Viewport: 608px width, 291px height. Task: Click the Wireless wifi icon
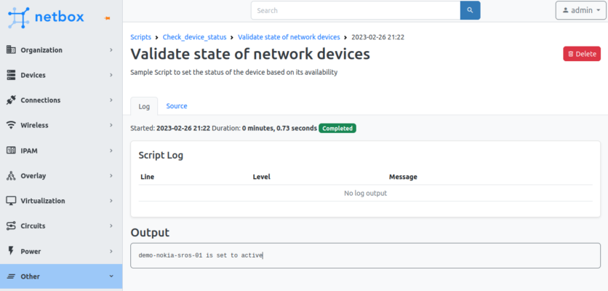click(x=11, y=125)
